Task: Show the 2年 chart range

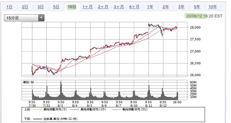Action: (165, 7)
